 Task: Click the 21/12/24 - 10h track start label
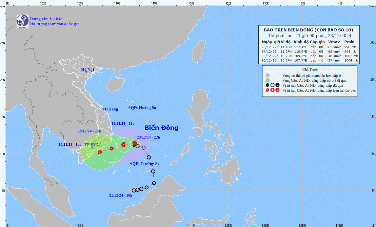point(121,195)
